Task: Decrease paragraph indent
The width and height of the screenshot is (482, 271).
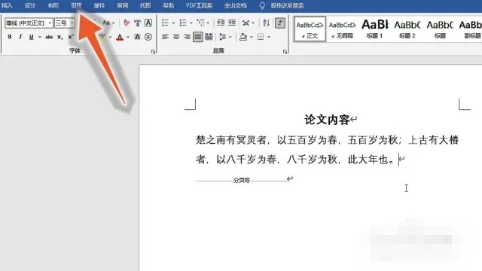Action: [x=221, y=23]
